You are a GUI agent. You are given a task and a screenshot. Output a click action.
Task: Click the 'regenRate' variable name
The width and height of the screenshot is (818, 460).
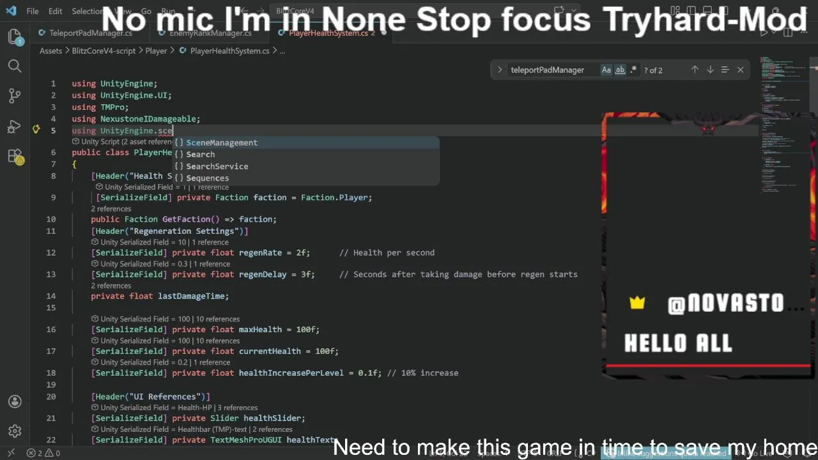pyautogui.click(x=260, y=252)
